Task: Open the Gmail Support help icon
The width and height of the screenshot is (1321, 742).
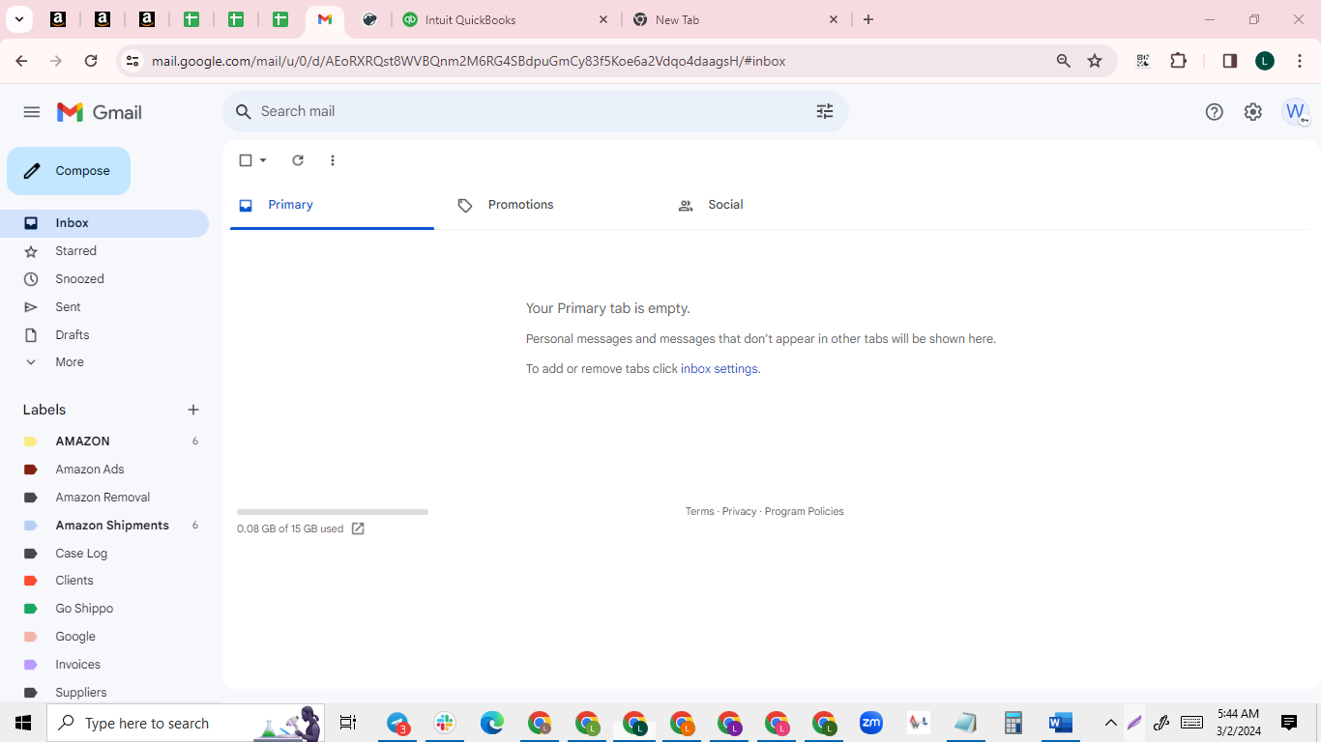Action: (1215, 112)
